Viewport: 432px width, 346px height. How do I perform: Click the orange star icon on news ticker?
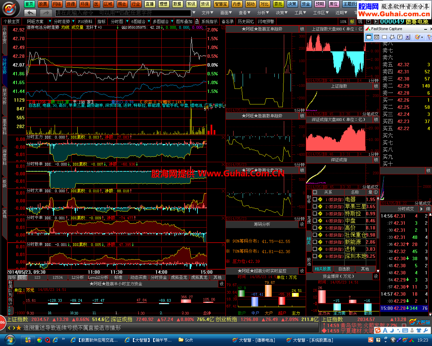tap(19, 328)
